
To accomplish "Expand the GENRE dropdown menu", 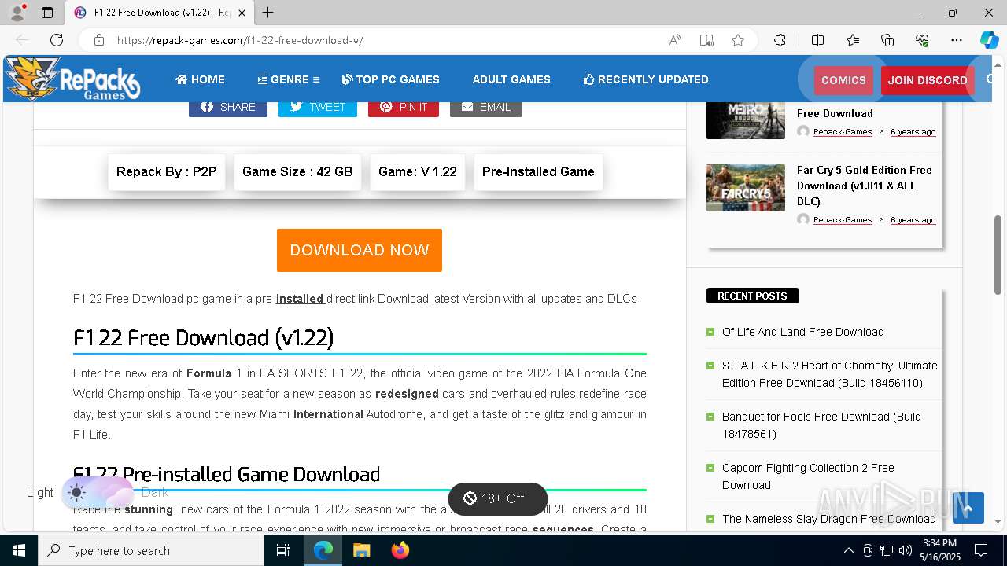I will pyautogui.click(x=288, y=79).
